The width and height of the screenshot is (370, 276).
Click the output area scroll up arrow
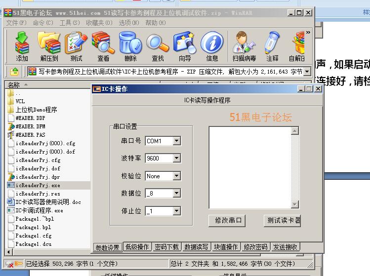point(295,131)
